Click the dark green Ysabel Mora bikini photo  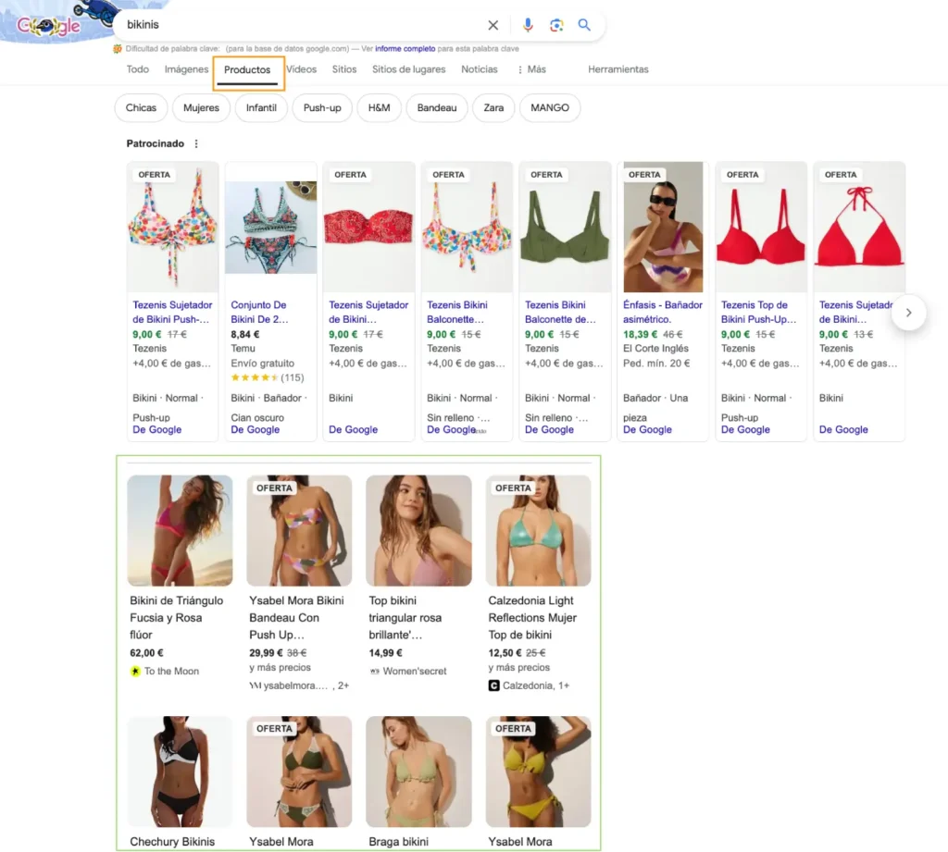[x=299, y=772]
